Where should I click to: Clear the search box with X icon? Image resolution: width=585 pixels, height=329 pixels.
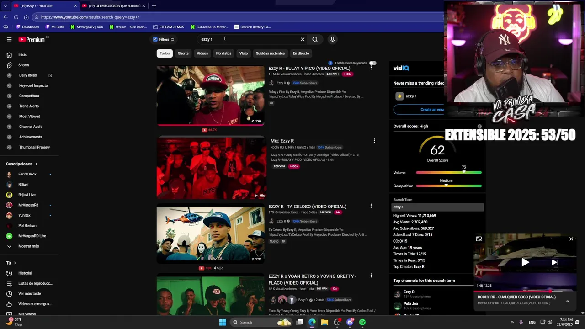click(302, 39)
